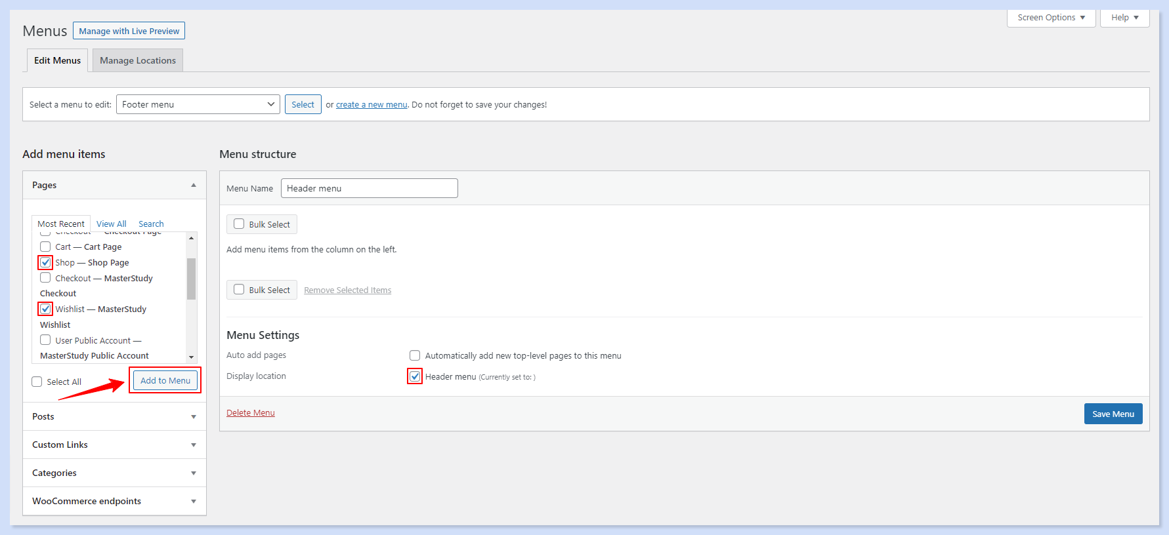Viewport: 1169px width, 535px height.
Task: Check the Cart — Cart Page checkbox
Action: pos(45,247)
